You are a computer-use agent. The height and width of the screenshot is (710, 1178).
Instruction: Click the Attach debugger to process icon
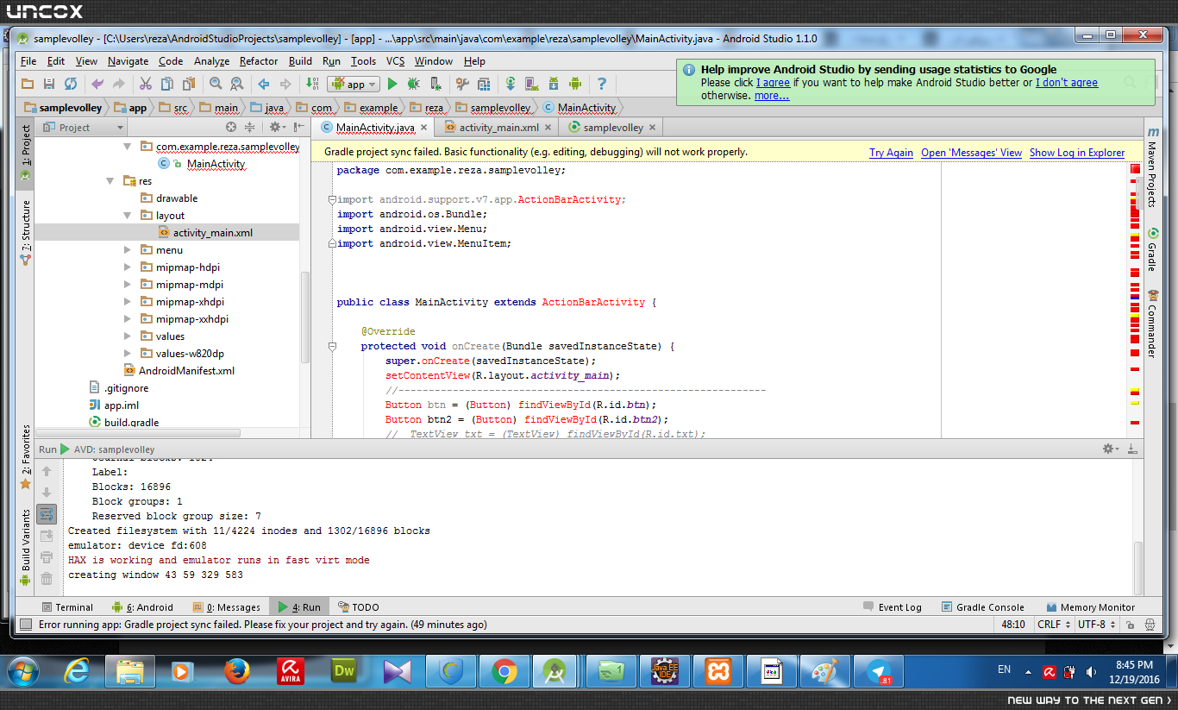click(435, 84)
